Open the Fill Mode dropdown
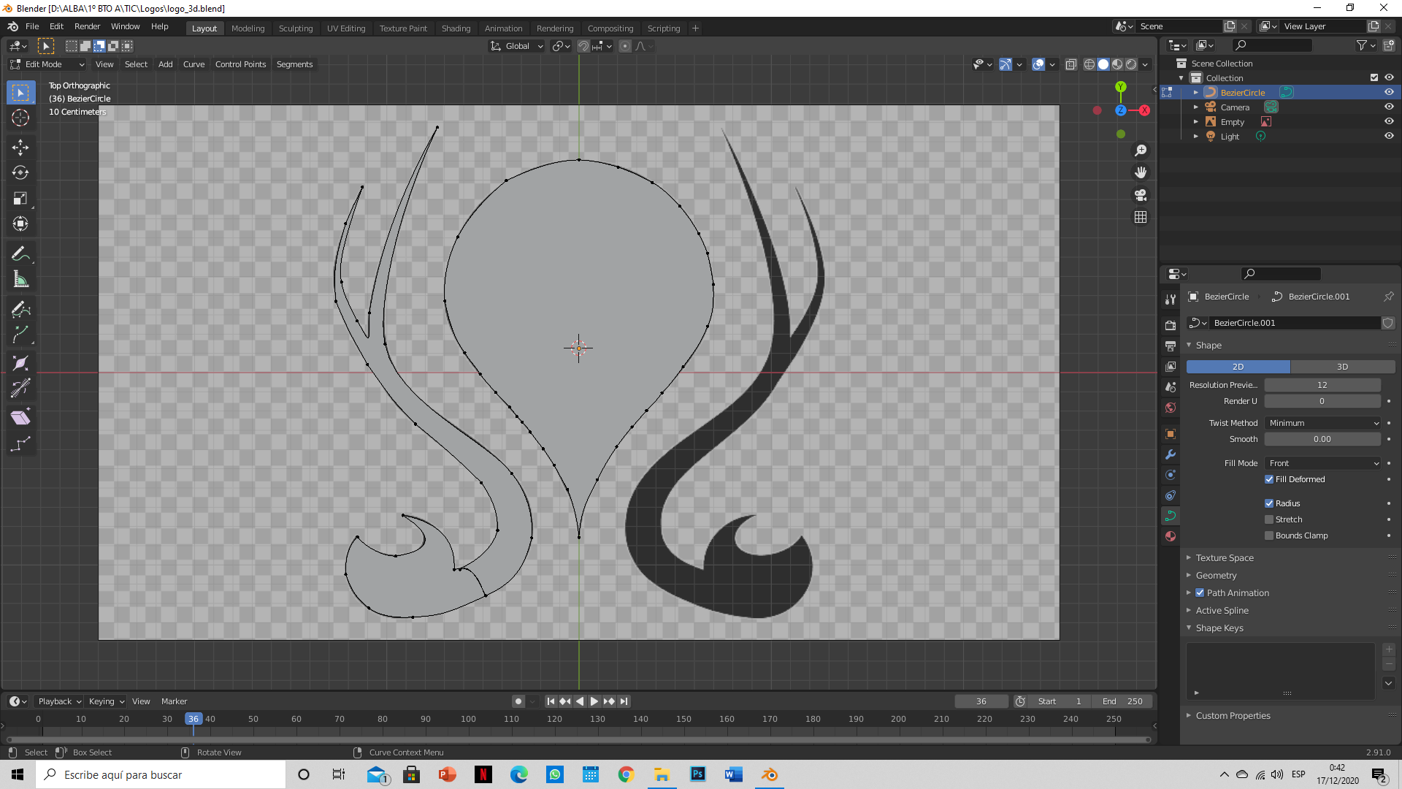 1323,463
